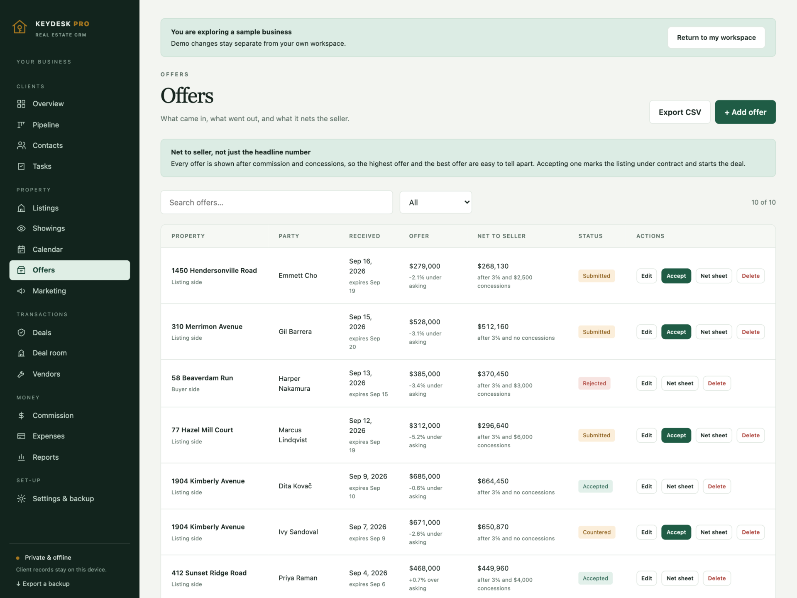Click the Deal room icon

coord(21,353)
